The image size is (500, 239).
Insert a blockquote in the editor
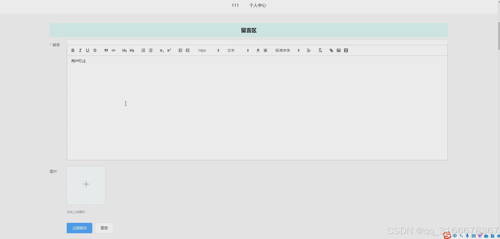106,50
